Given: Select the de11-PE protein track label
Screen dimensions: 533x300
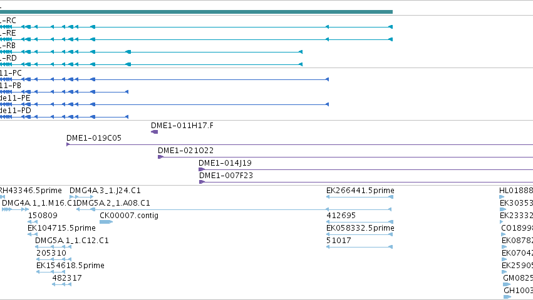Looking at the screenshot, I should 15,98.
